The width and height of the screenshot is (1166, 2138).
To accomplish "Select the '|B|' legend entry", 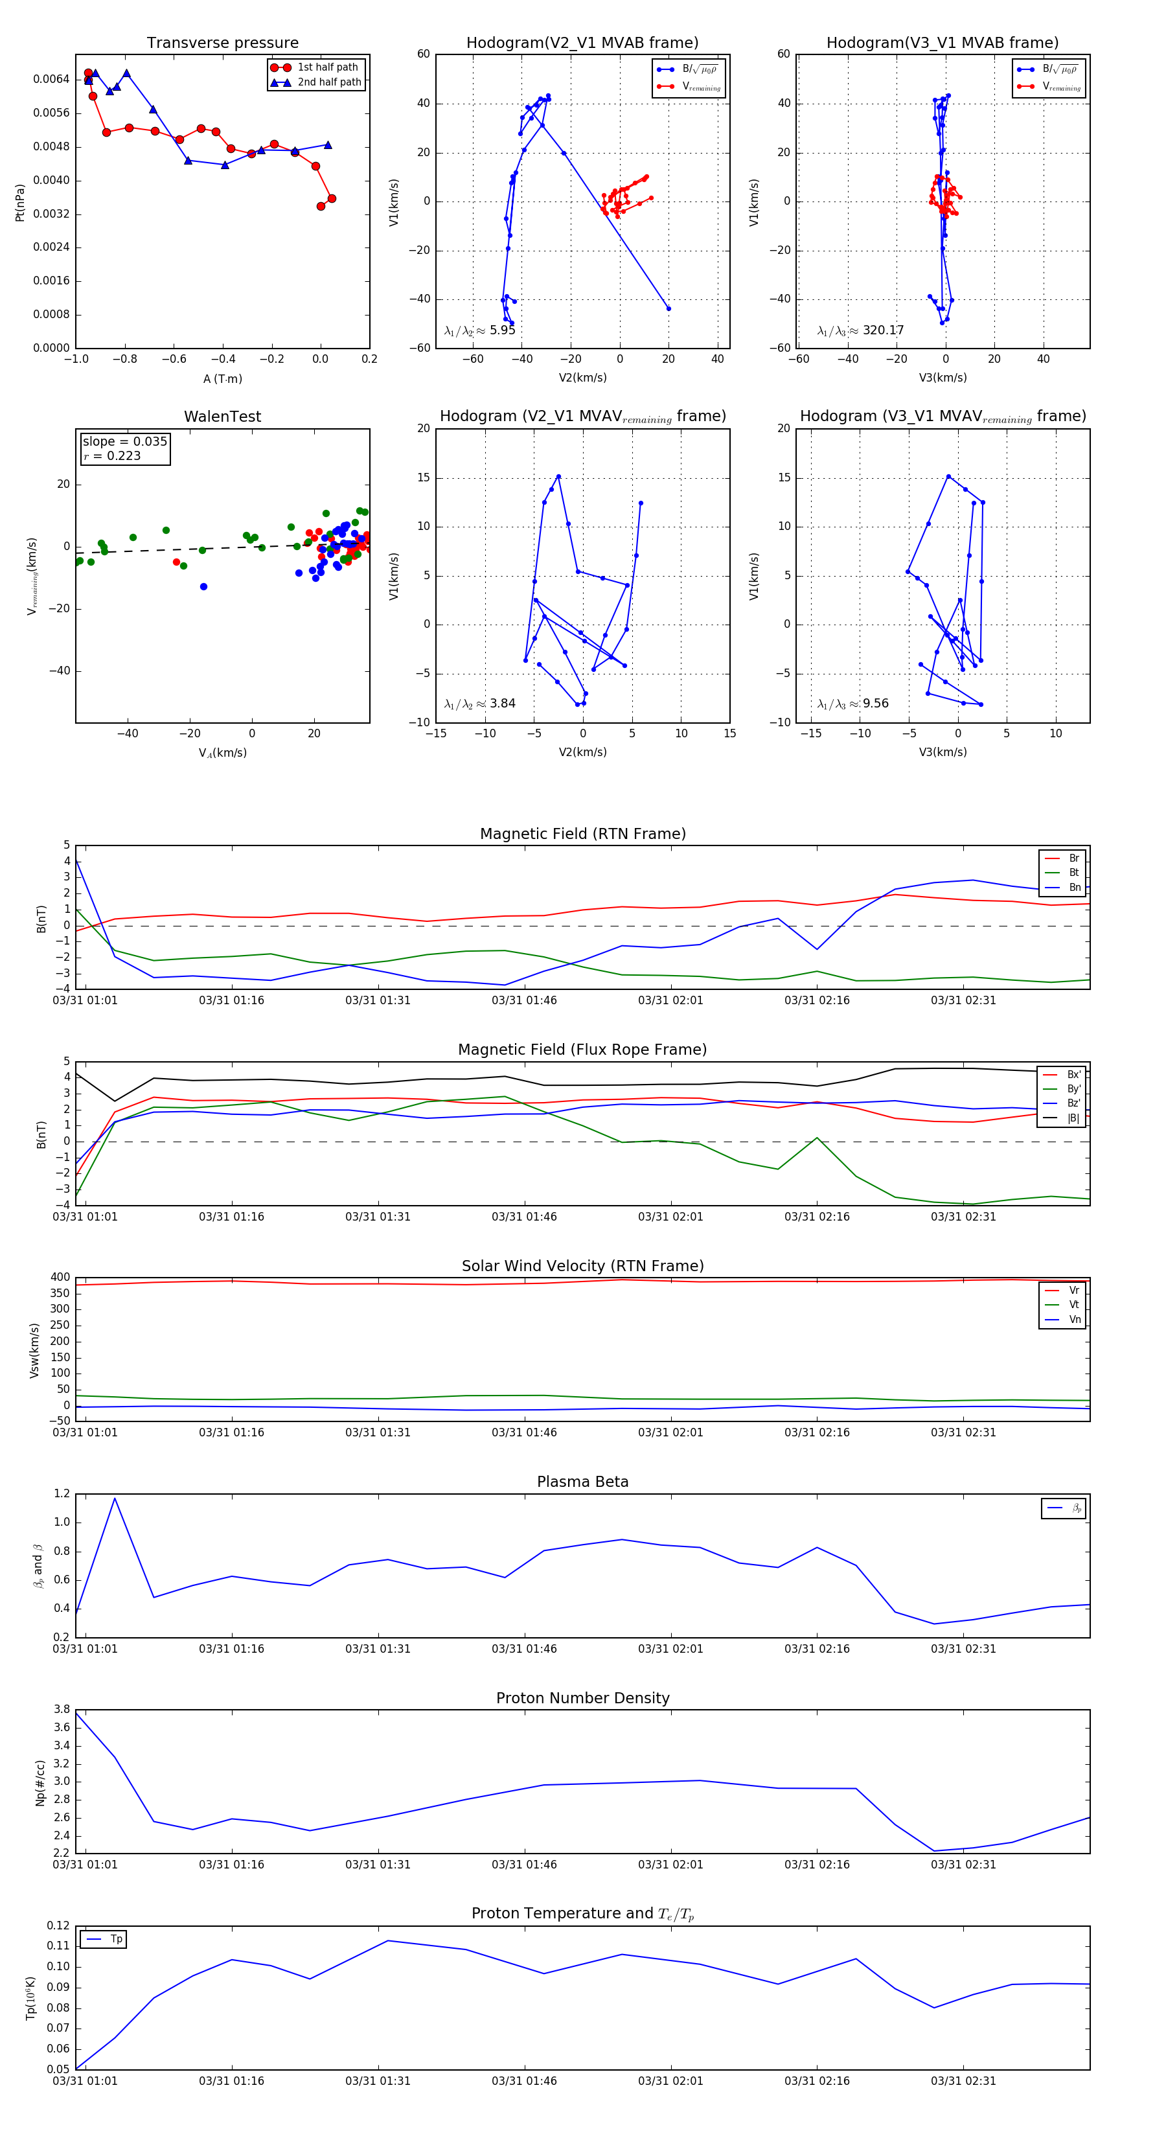I will tap(1062, 1118).
